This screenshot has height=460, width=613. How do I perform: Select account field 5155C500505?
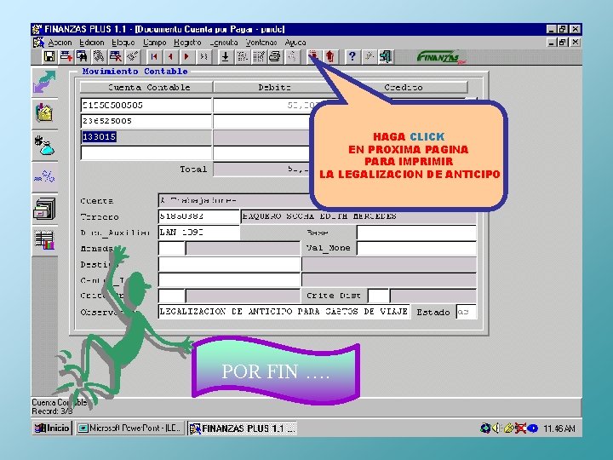click(x=146, y=106)
